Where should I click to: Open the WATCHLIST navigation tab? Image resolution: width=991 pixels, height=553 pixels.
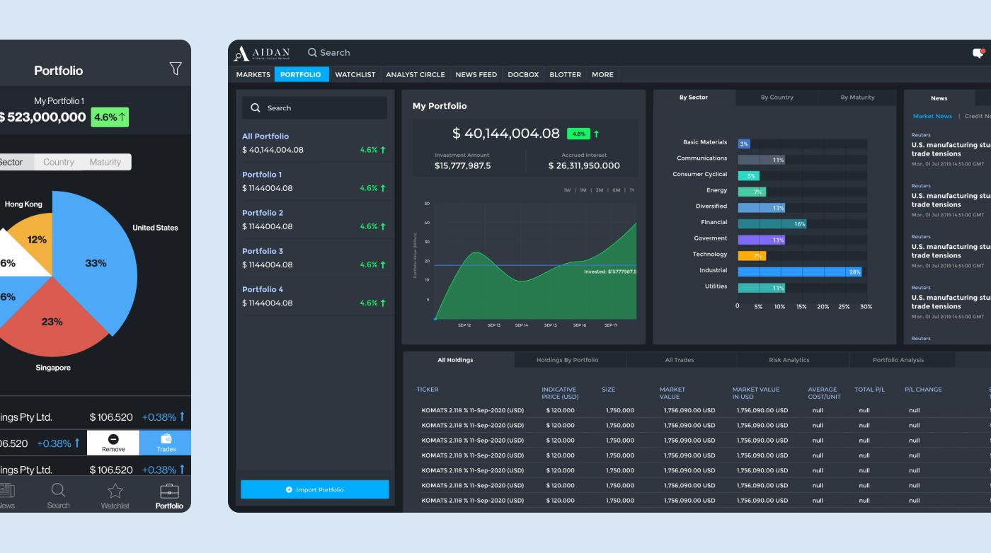click(x=355, y=74)
